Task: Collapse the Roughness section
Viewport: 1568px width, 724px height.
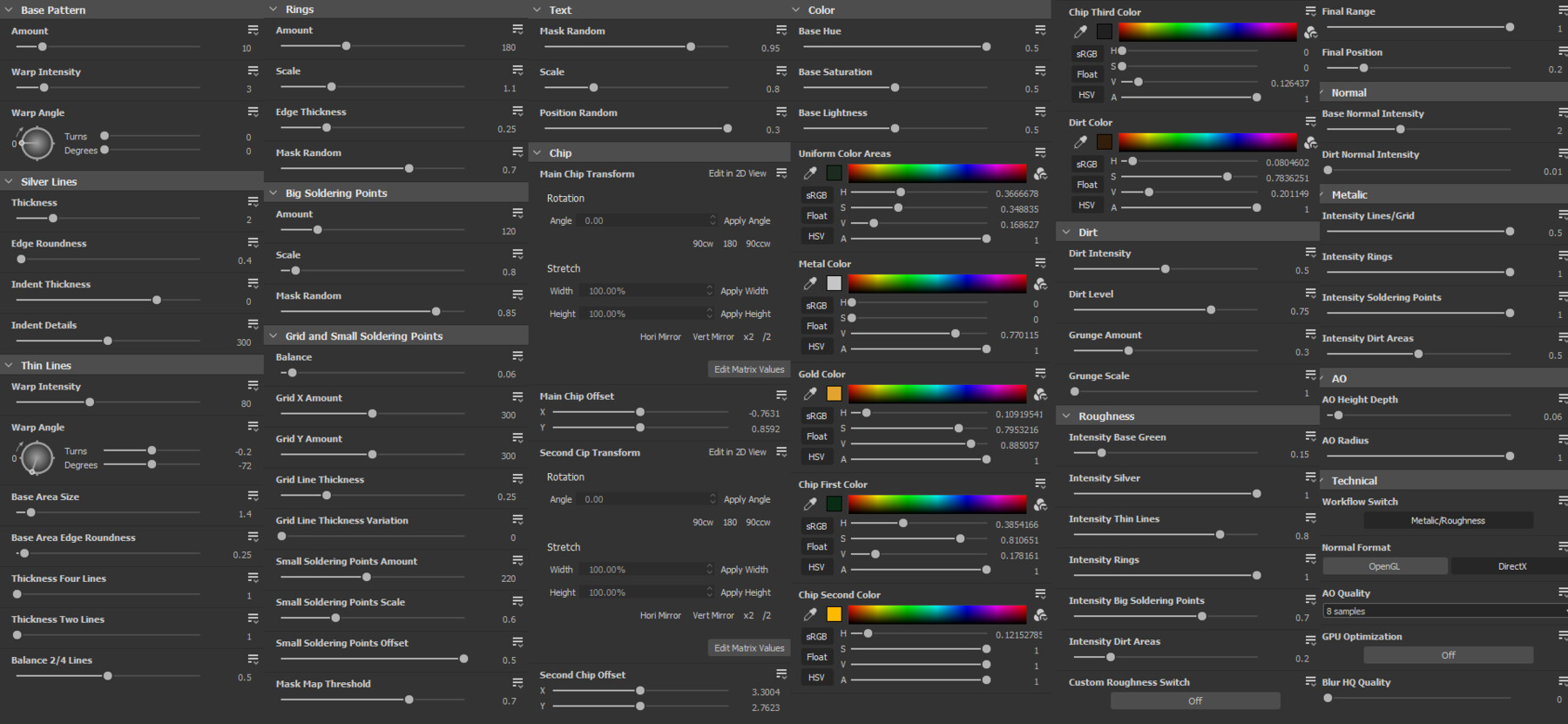Action: (1066, 416)
